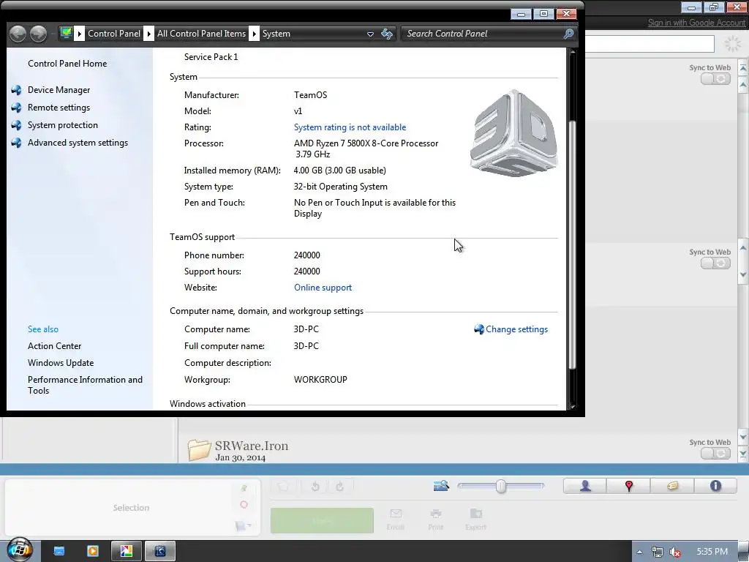Open the People panel in Picasa
The image size is (749, 562).
pyautogui.click(x=585, y=486)
